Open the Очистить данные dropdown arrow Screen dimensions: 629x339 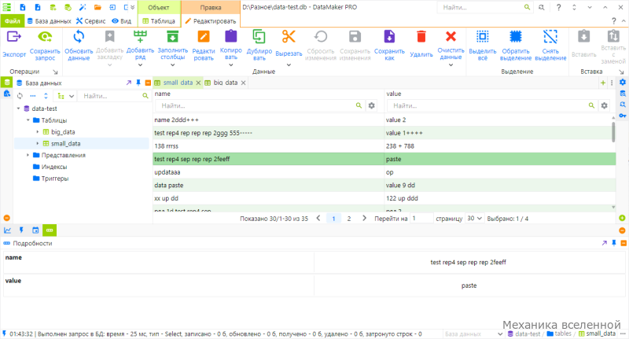(x=451, y=65)
